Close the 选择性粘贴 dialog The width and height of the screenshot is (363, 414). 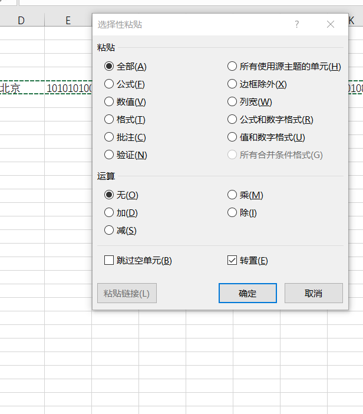click(330, 24)
